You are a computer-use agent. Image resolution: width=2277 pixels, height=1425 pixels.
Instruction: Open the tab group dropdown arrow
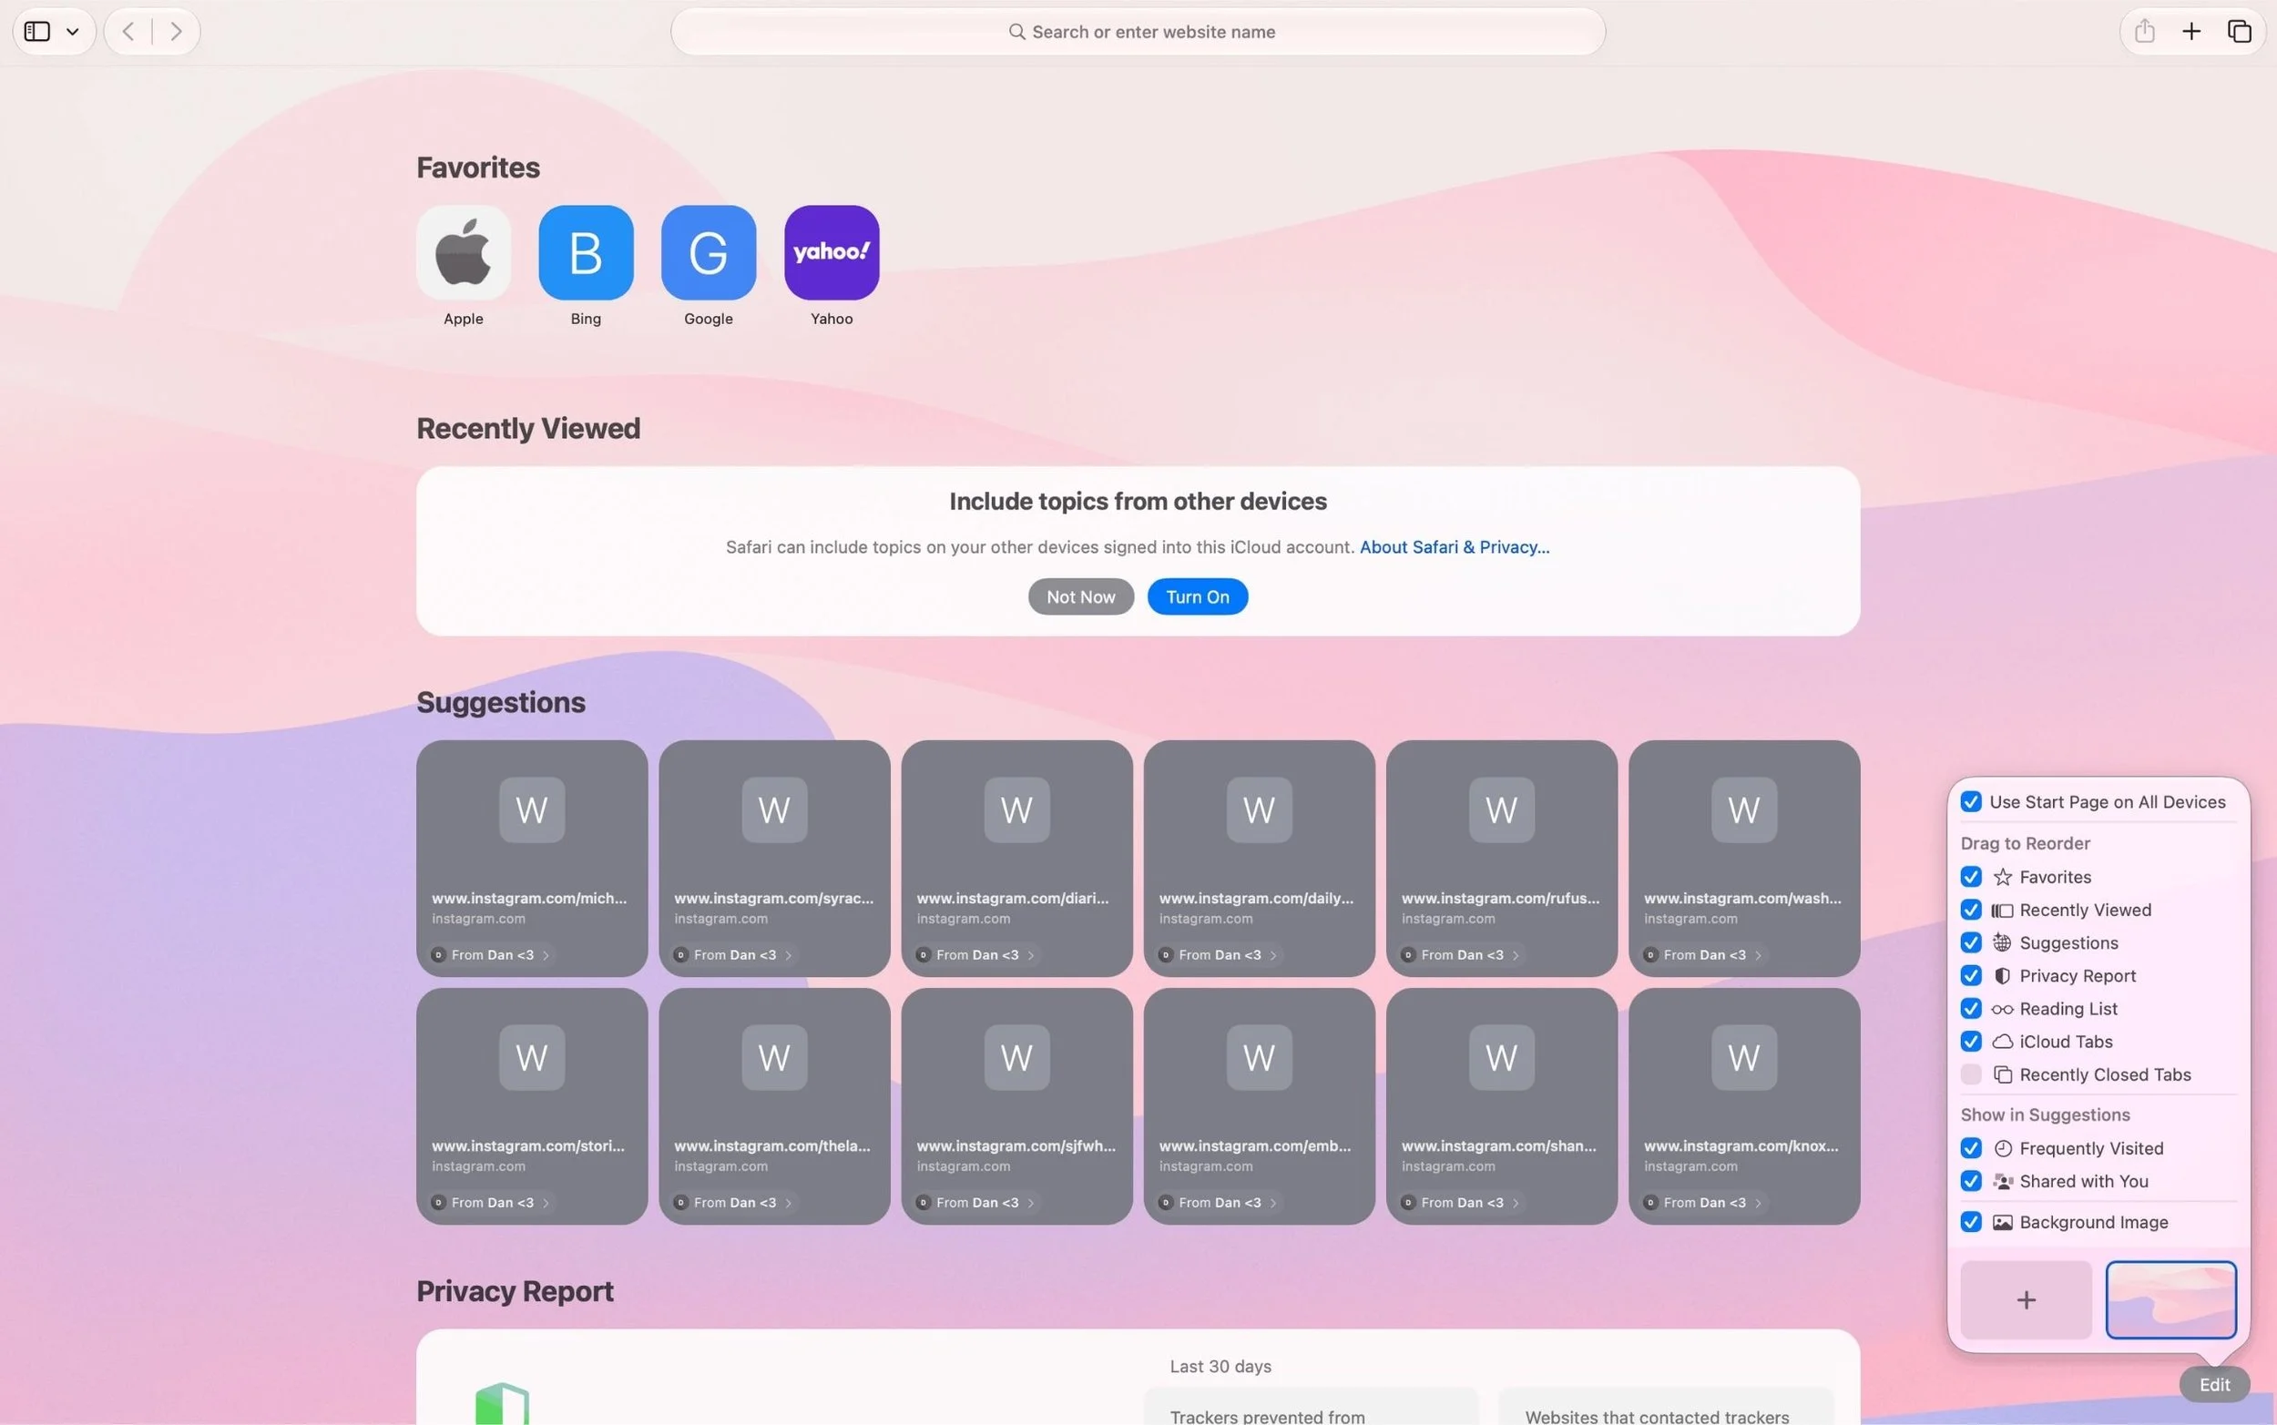point(73,32)
